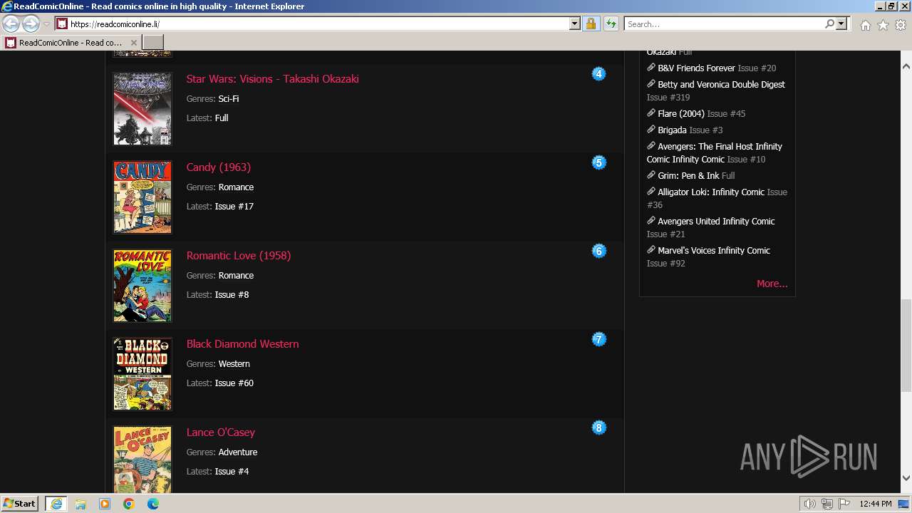Viewport: 912px width, 513px height.
Task: Click the rank 7 badge icon
Action: click(598, 339)
